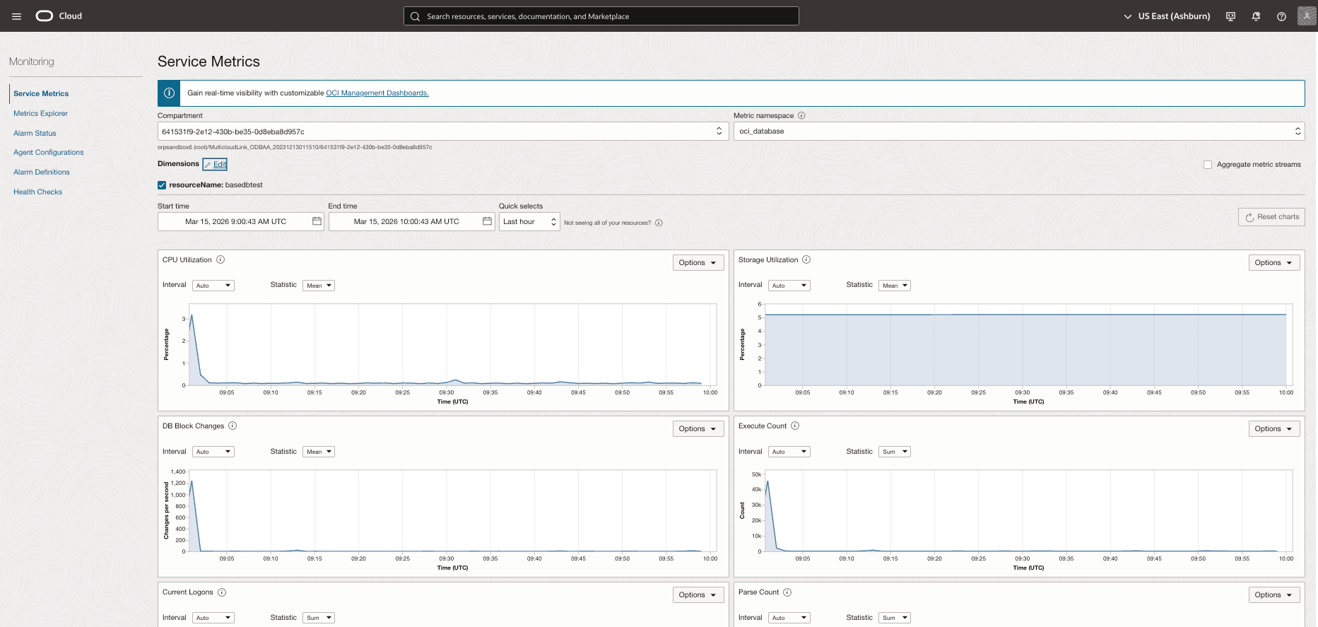The height and width of the screenshot is (627, 1318).
Task: Open Storage Utilization Interval dropdown
Action: click(789, 286)
